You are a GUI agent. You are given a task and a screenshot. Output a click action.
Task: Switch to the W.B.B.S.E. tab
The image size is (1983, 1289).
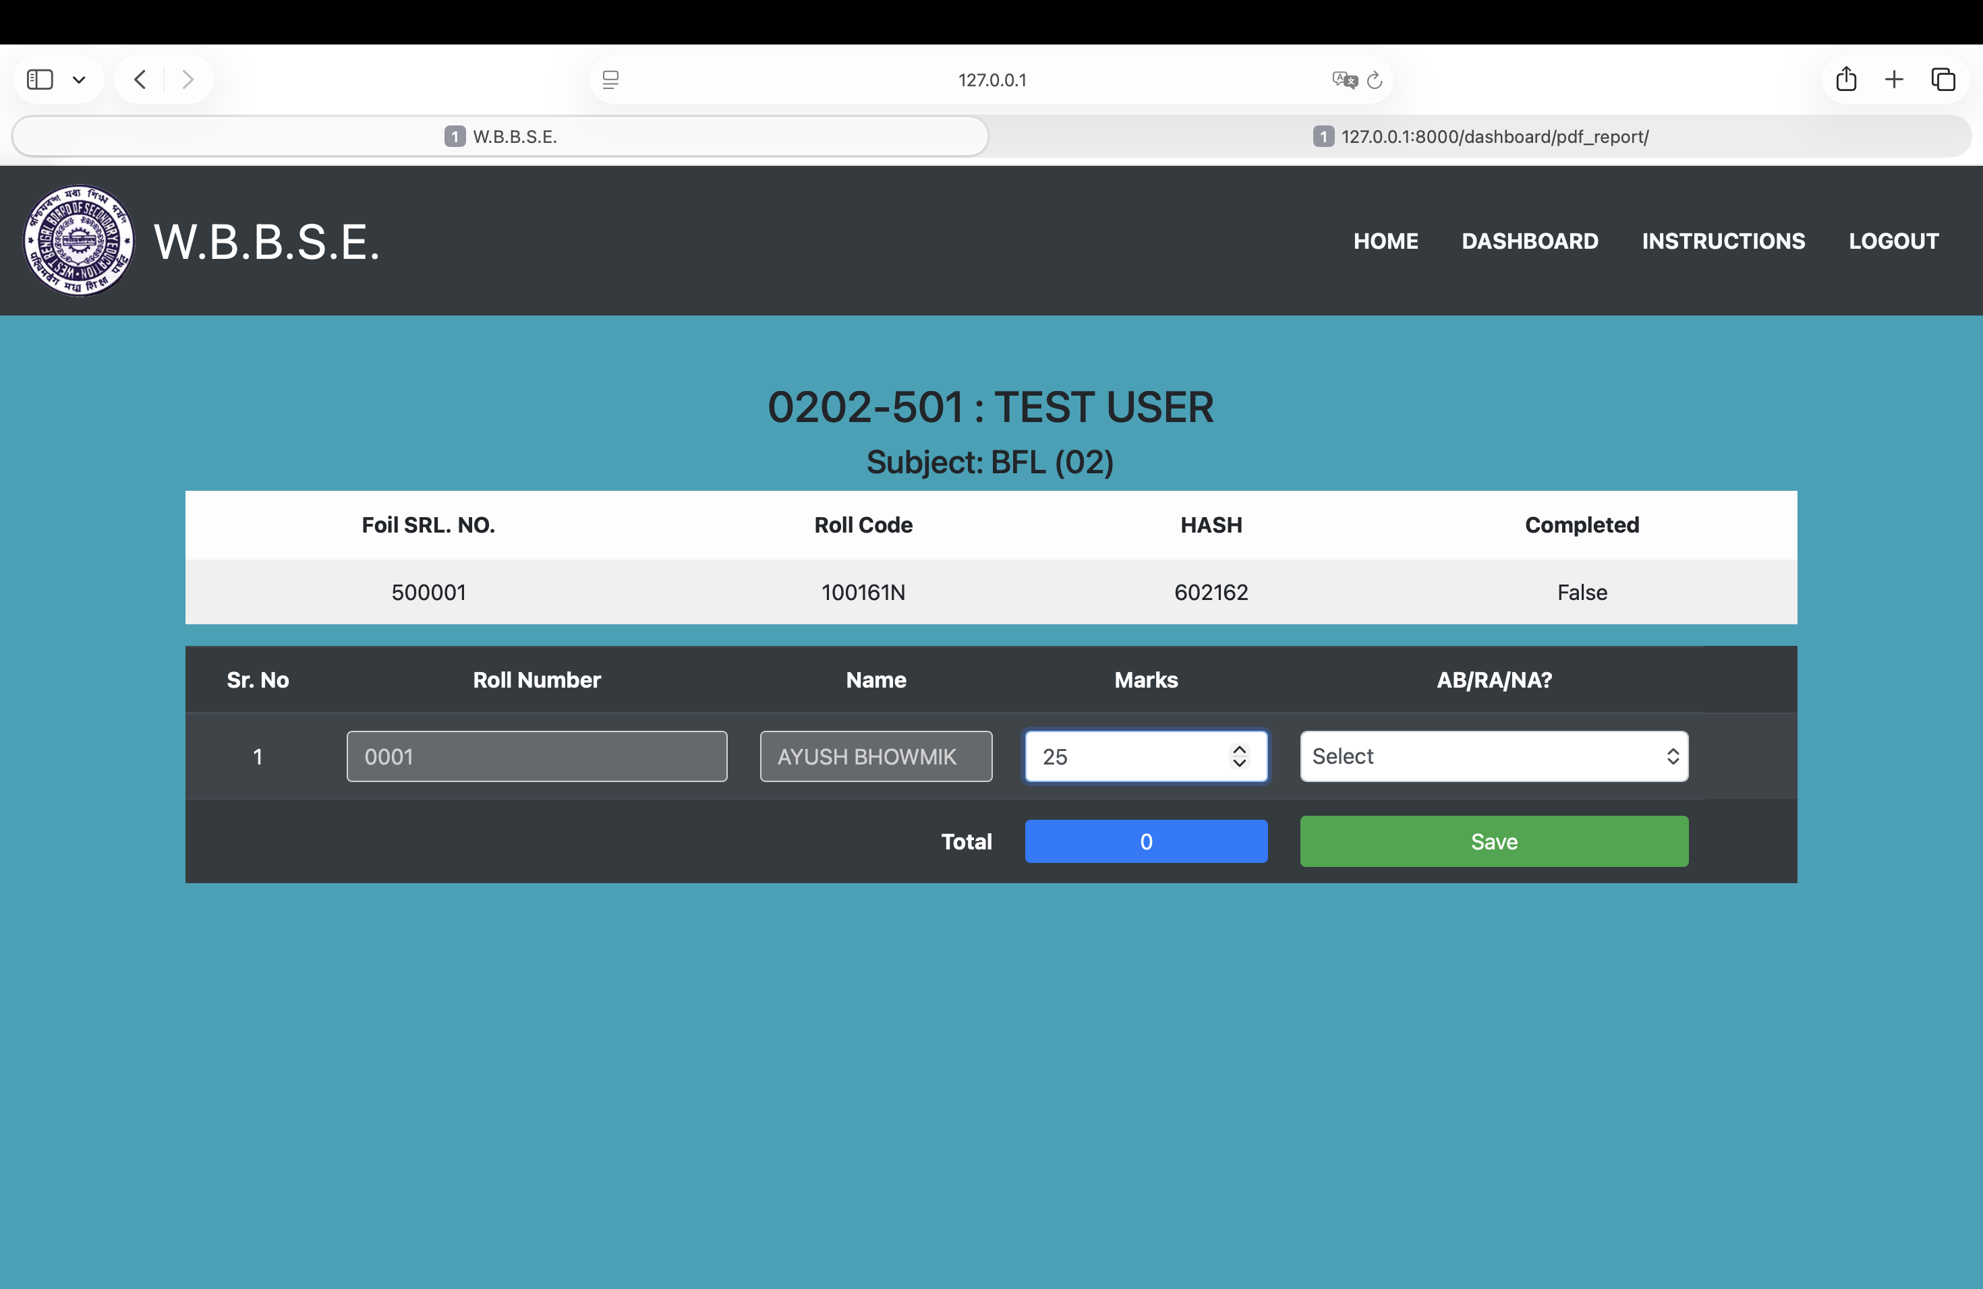[x=500, y=137]
